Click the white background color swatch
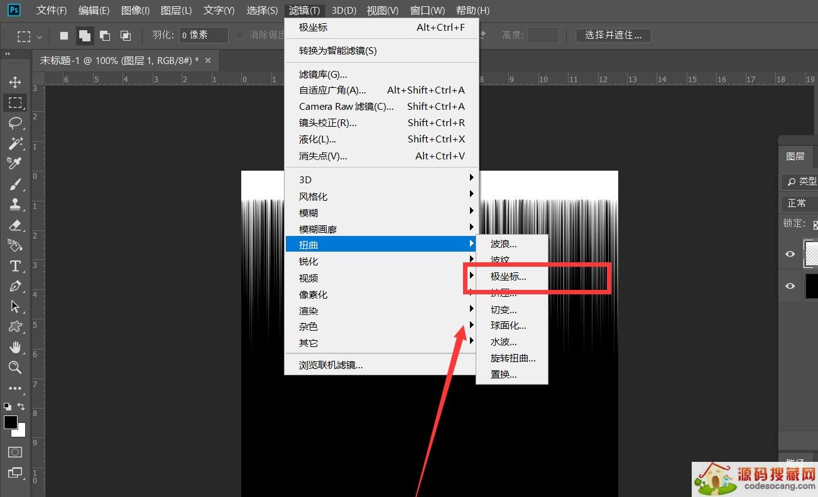Screen dimensions: 818x497 [x=21, y=432]
